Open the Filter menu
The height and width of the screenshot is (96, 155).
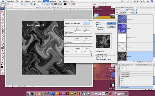tap(46, 1)
